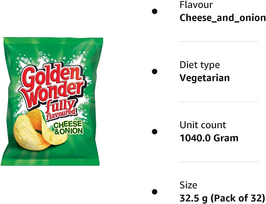Screen dimensions: 266x204
Task: Click the bullet point beside Size
Action: click(x=155, y=192)
